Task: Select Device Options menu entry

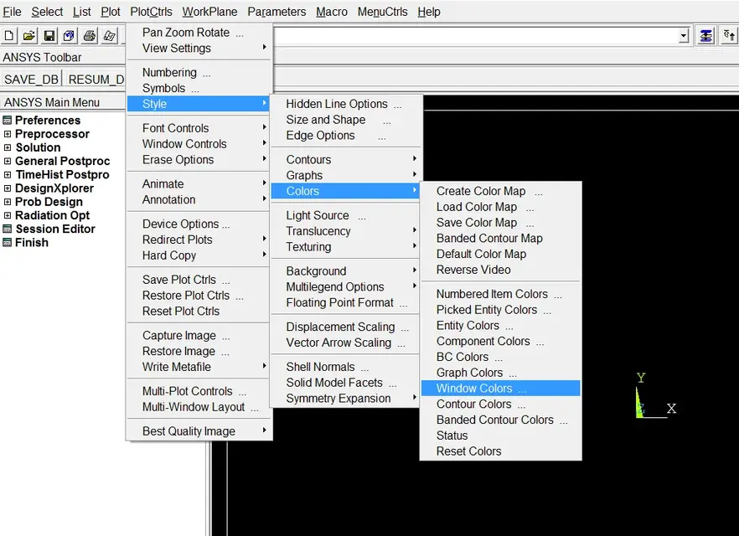Action: (x=199, y=224)
